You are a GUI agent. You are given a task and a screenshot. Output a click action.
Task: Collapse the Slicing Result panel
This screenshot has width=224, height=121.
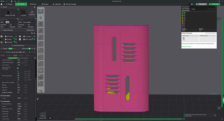click(x=216, y=7)
